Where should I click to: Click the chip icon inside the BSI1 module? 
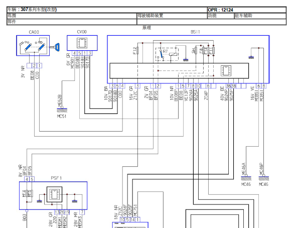(226, 71)
